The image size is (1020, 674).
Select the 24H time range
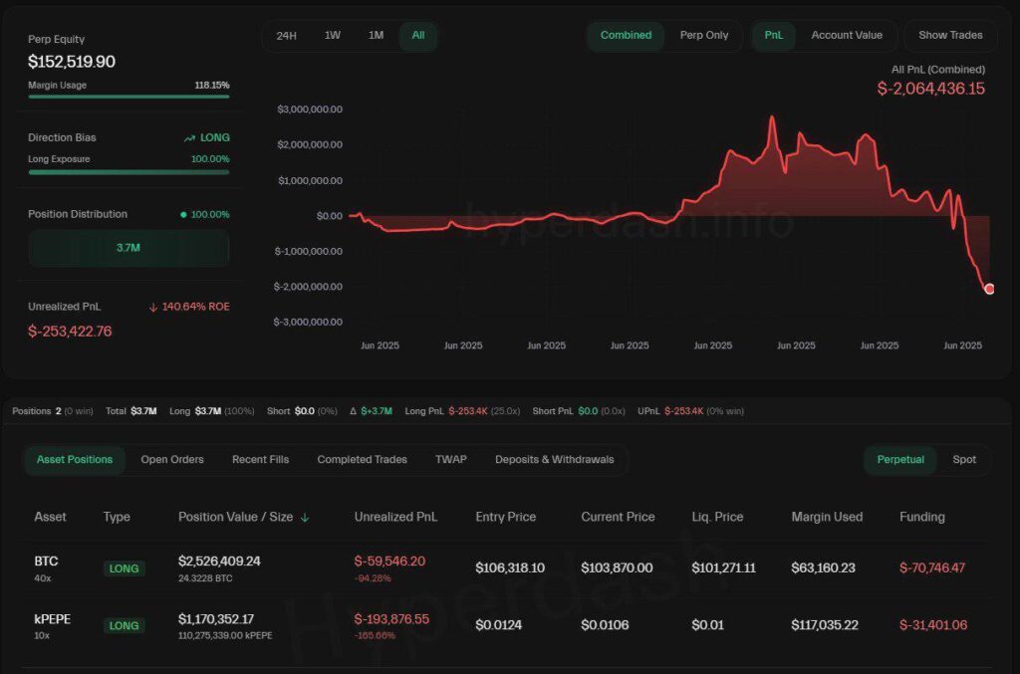point(287,35)
